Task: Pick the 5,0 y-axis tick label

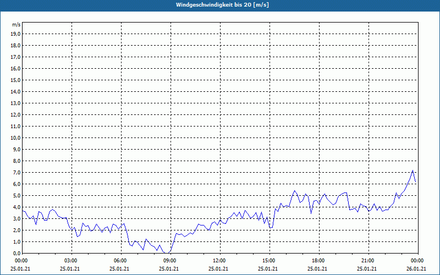Action: pos(17,196)
